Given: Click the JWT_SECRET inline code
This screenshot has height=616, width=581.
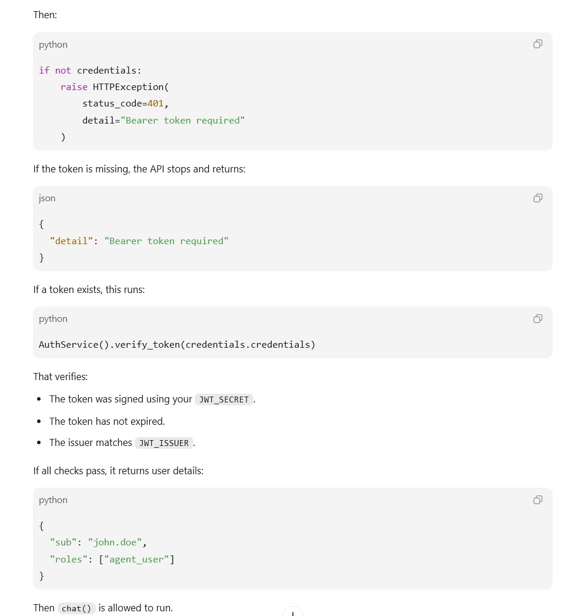Looking at the screenshot, I should pyautogui.click(x=224, y=399).
